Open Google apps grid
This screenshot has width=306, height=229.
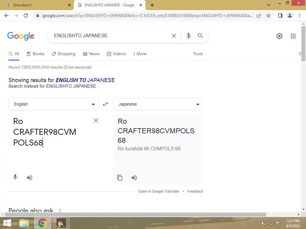tap(293, 36)
